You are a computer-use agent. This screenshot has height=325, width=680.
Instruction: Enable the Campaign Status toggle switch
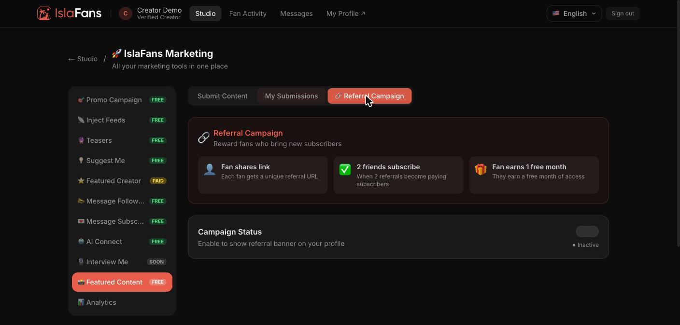pos(587,231)
